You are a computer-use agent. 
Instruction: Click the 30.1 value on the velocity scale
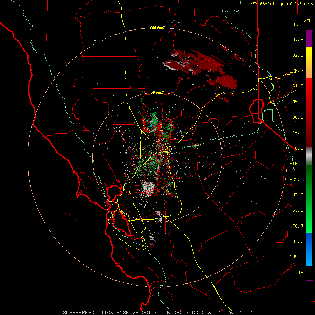pyautogui.click(x=298, y=117)
